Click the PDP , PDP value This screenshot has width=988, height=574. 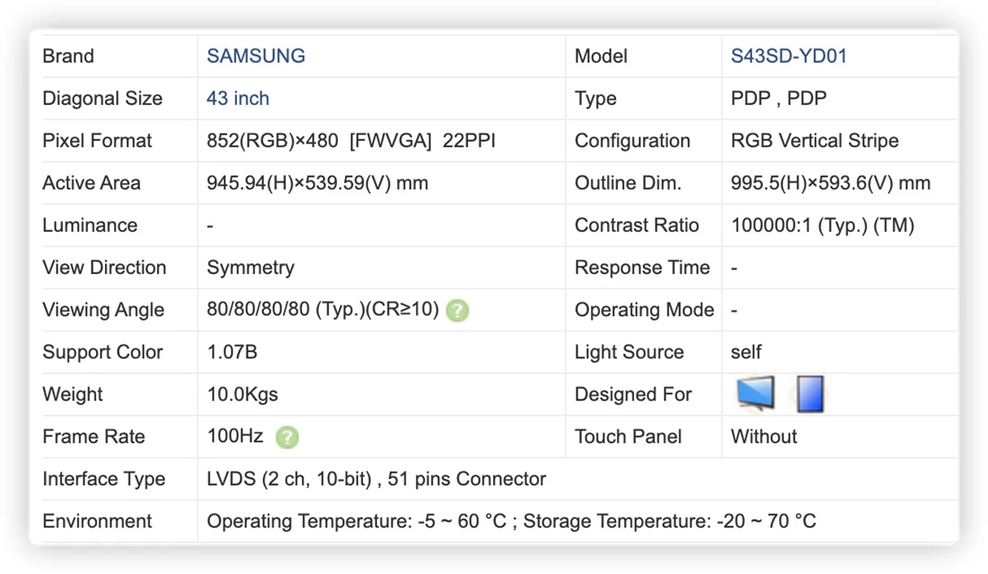(x=779, y=98)
